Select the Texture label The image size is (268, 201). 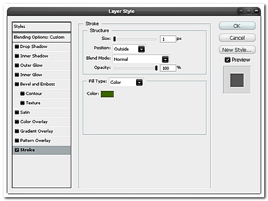pos(33,103)
